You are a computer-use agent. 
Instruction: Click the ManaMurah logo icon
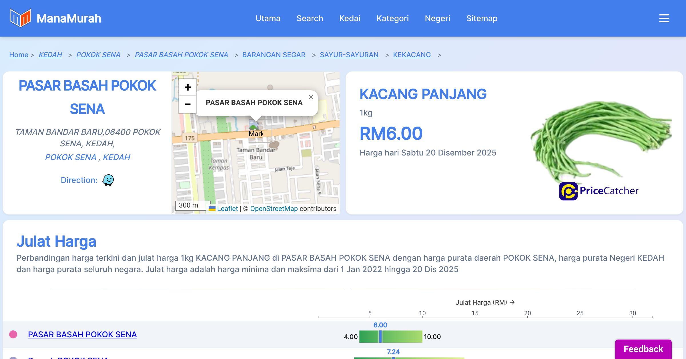(x=20, y=18)
